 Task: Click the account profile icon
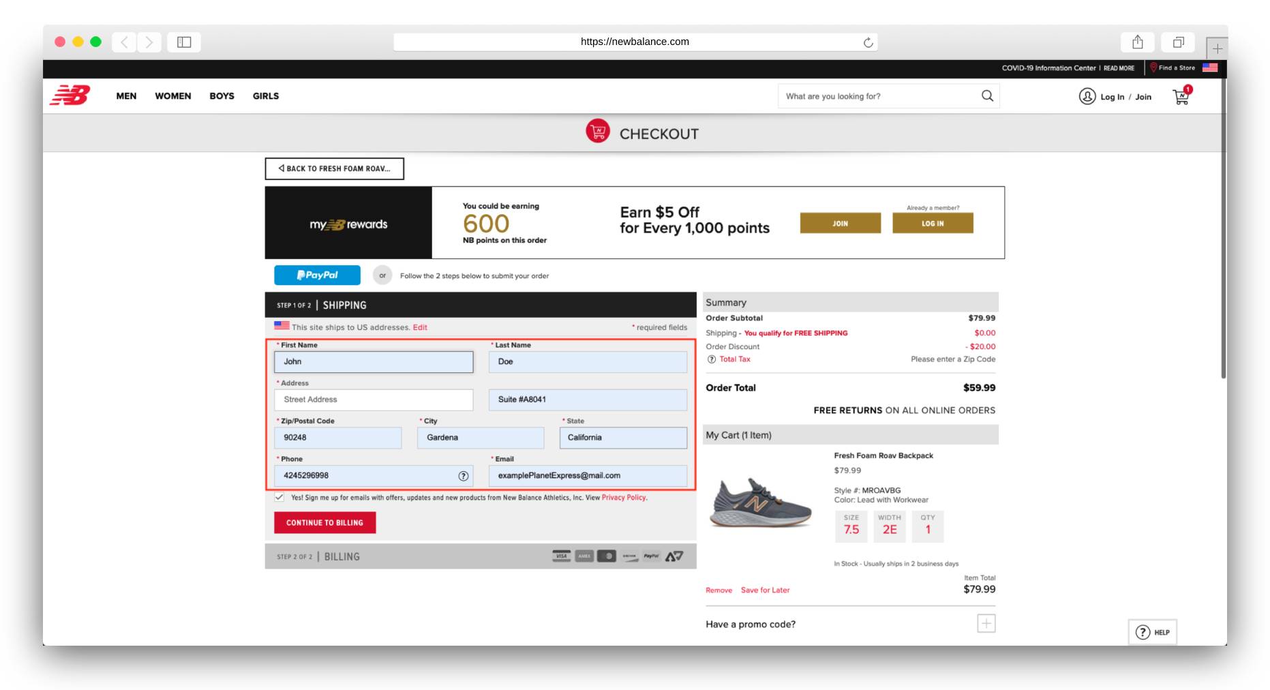[1087, 96]
